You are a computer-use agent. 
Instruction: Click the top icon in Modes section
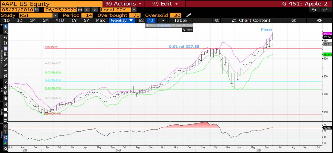coord(6,127)
